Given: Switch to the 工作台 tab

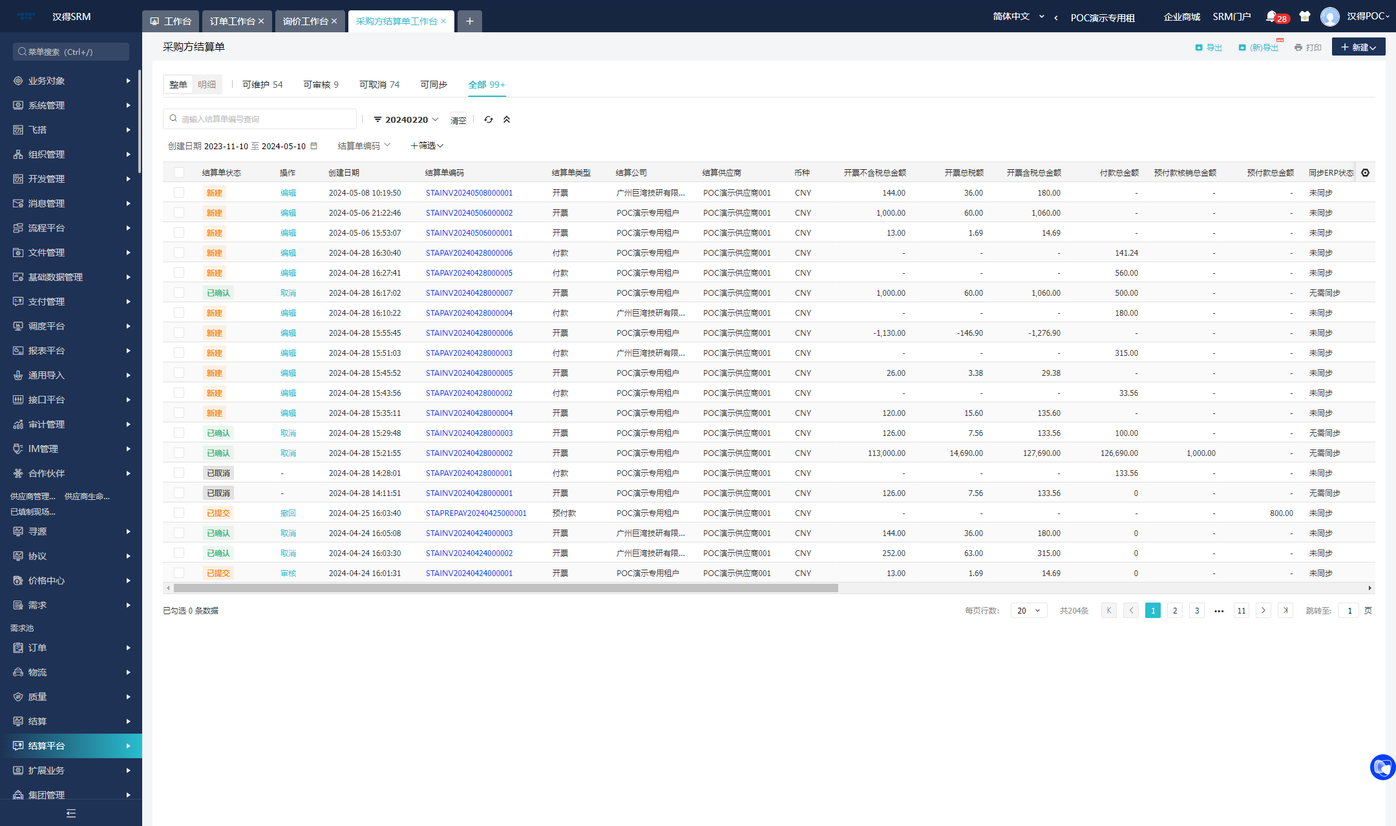Looking at the screenshot, I should click(x=171, y=21).
